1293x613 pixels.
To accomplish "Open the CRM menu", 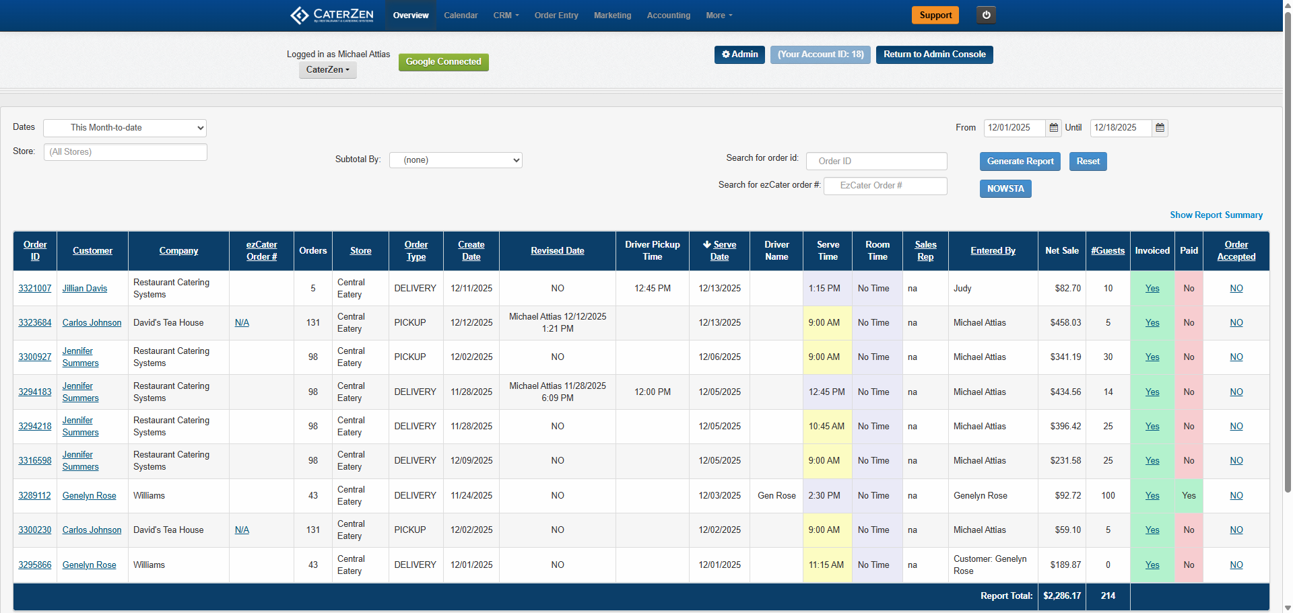I will pyautogui.click(x=506, y=15).
